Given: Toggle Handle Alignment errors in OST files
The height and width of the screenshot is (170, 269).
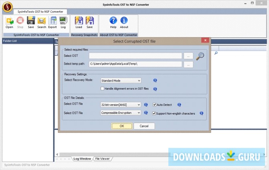Looking at the screenshot, I should tap(102, 89).
